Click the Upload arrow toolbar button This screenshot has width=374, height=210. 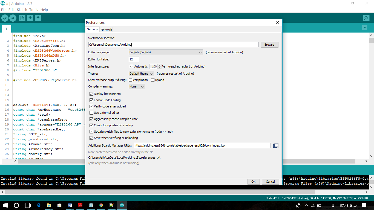click(13, 18)
